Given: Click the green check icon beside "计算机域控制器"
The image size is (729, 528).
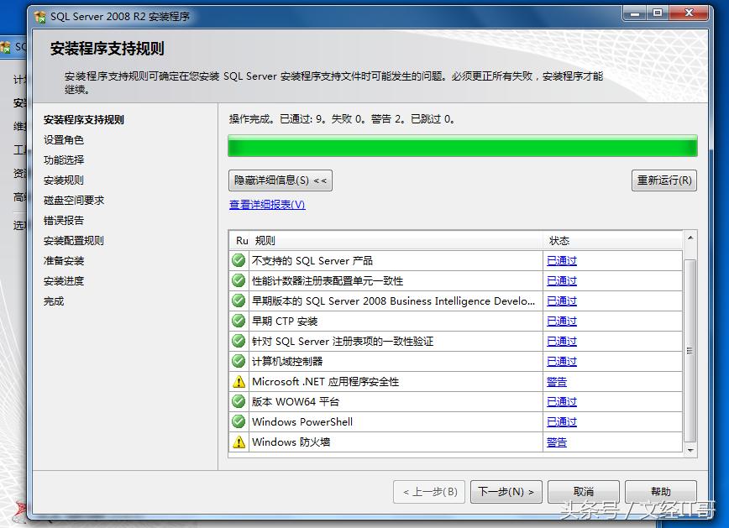Looking at the screenshot, I should pos(239,362).
